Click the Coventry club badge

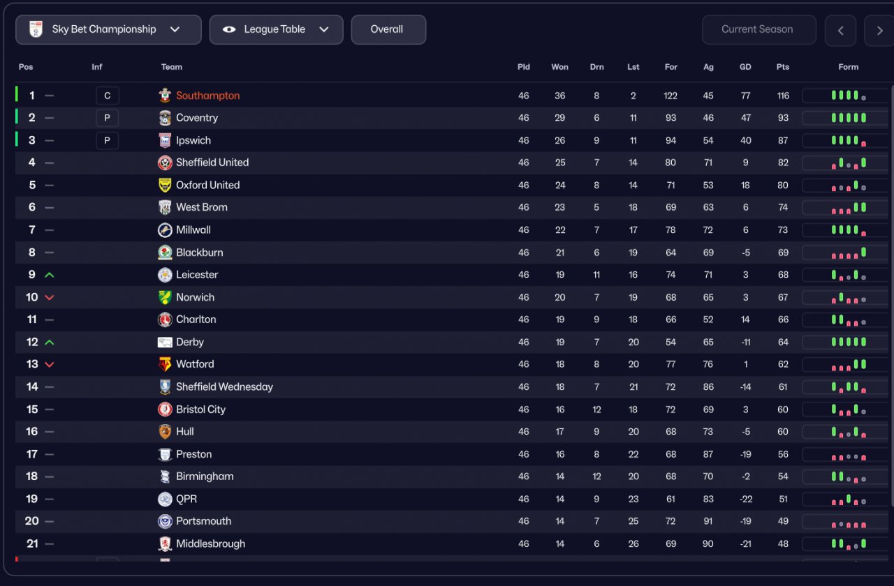(165, 118)
